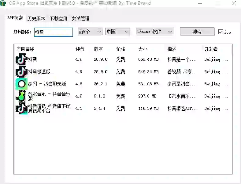The width and height of the screenshot is (241, 184).
Task: Click the 抖音极速版 app icon
Action: coord(21,71)
